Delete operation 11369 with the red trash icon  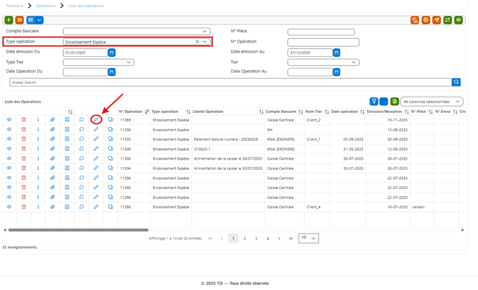[23, 120]
